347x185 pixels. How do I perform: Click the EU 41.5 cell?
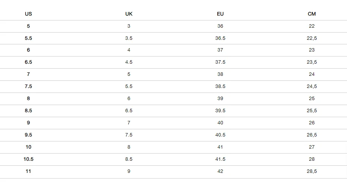pyautogui.click(x=220, y=159)
